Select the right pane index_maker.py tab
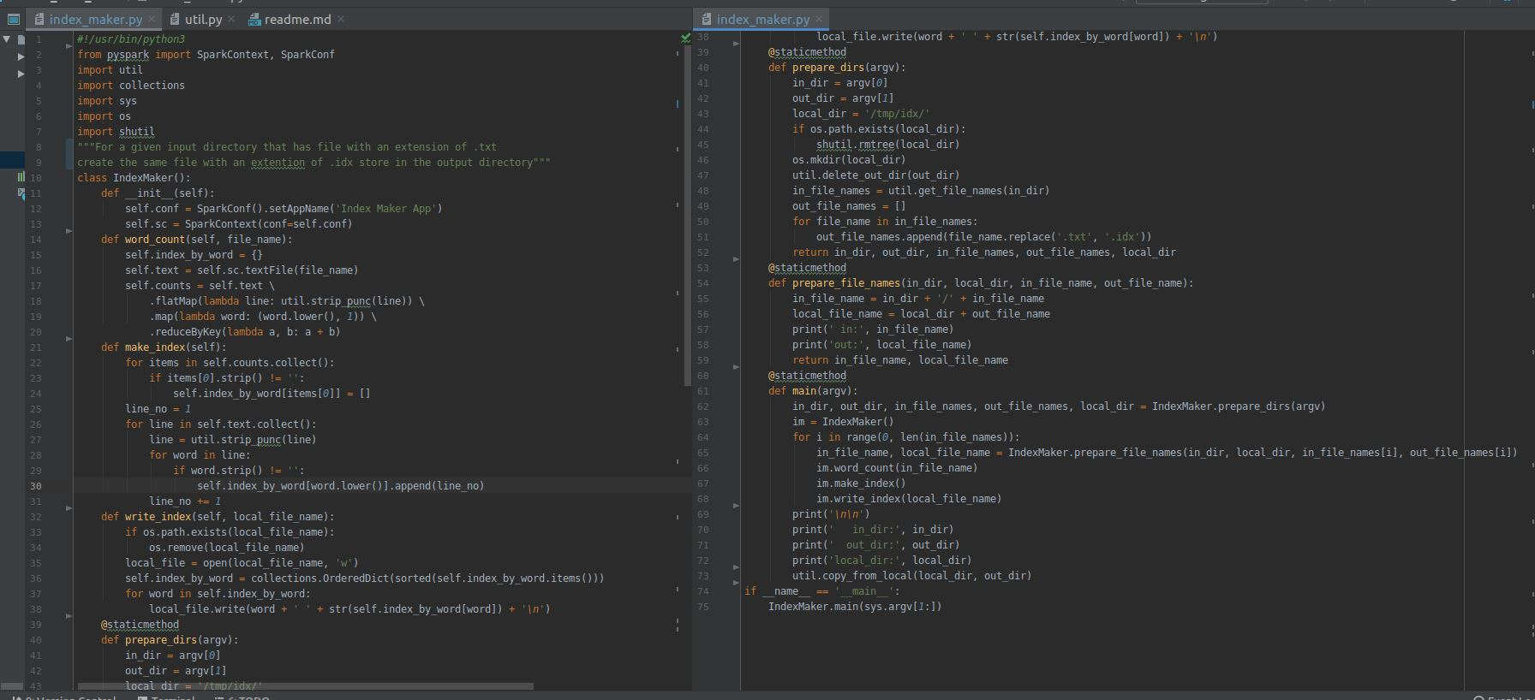This screenshot has width=1535, height=700. point(762,19)
